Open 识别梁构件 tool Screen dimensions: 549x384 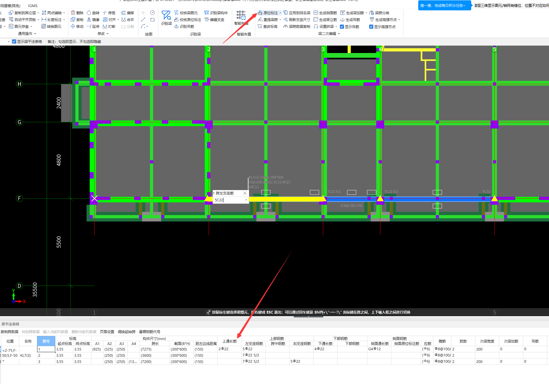pyautogui.click(x=216, y=13)
